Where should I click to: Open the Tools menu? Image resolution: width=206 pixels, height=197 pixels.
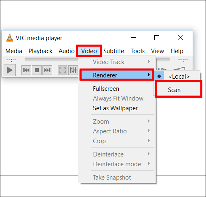click(138, 51)
